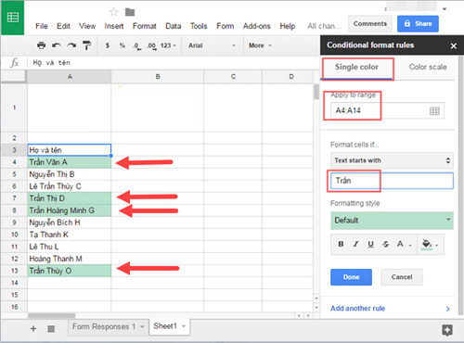Undo the last action
The width and height of the screenshot is (464, 343).
[x=57, y=45]
